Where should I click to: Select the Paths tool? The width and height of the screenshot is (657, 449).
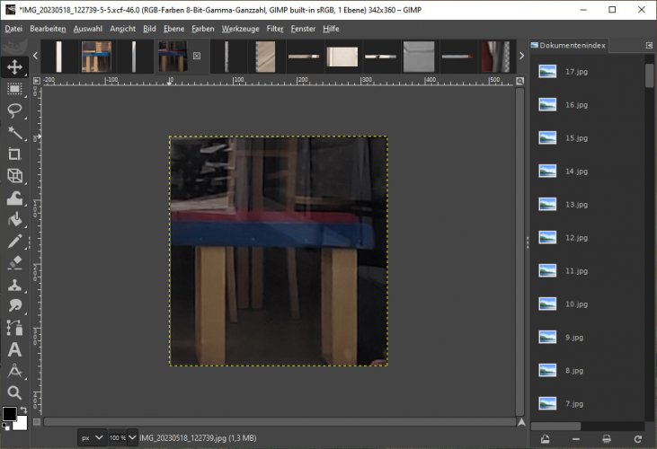click(14, 328)
